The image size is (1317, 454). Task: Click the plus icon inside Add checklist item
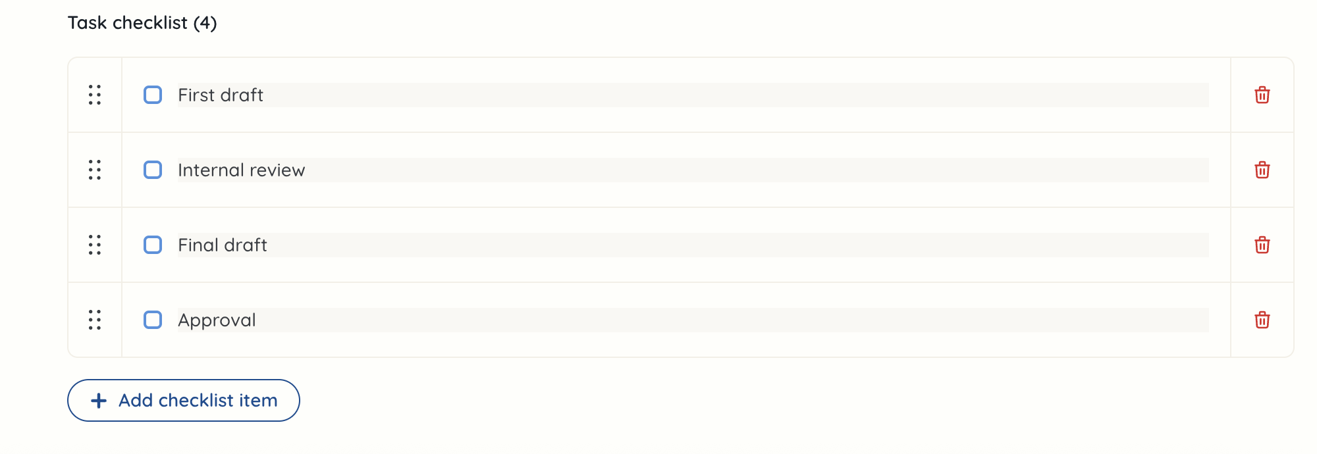pos(99,400)
